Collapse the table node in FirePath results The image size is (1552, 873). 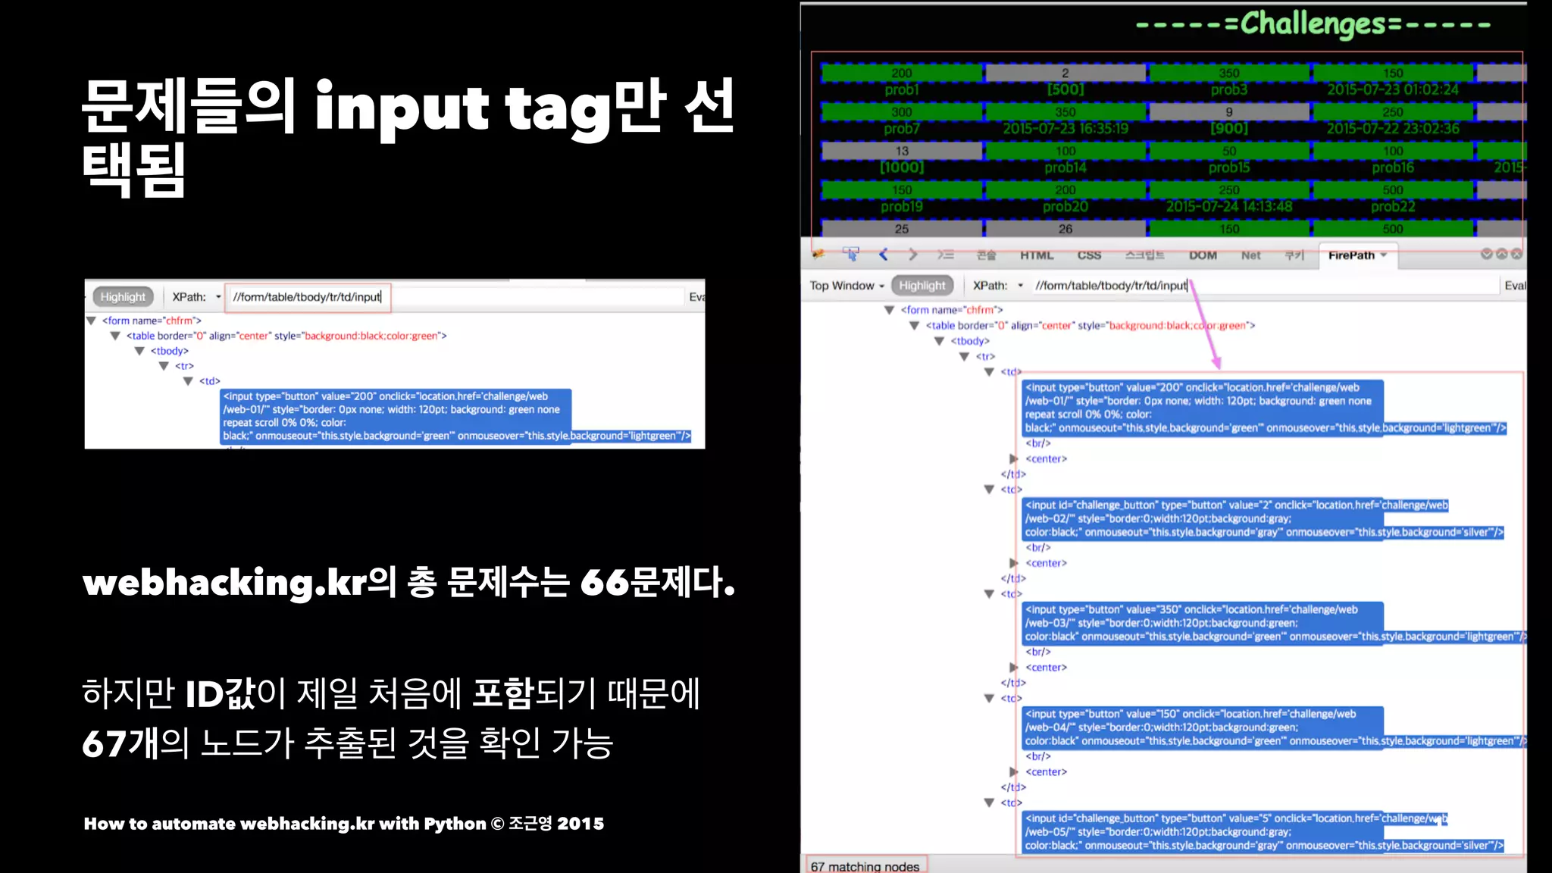coord(915,326)
